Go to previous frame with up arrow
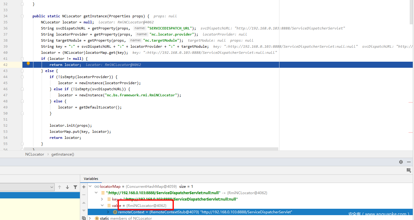Image resolution: width=414 pixels, height=220 pixels. [60, 187]
